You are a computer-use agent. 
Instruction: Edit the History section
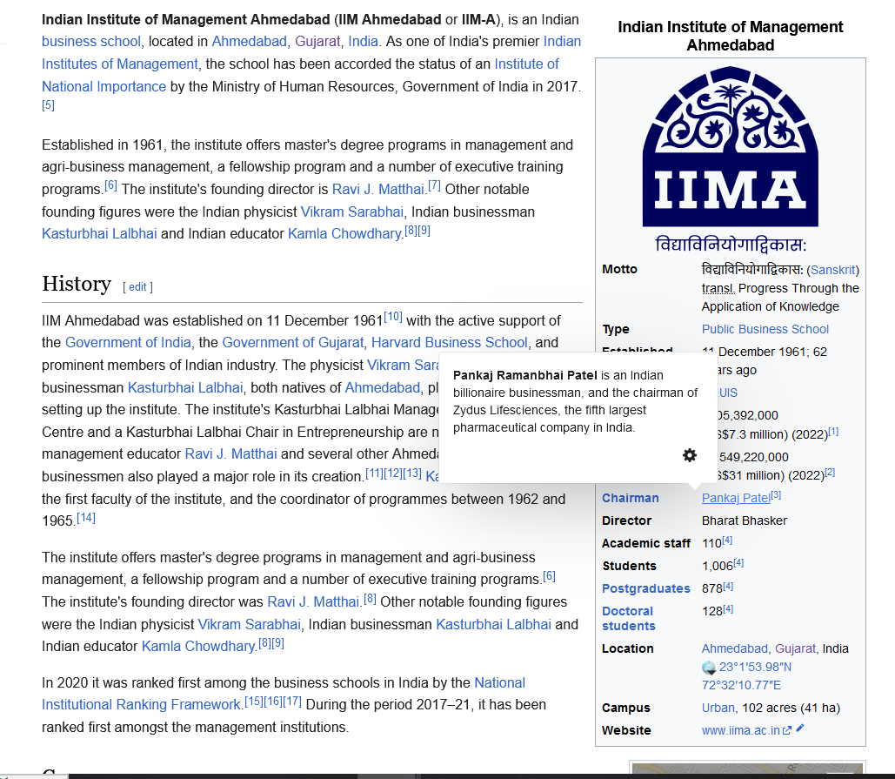pyautogui.click(x=137, y=286)
